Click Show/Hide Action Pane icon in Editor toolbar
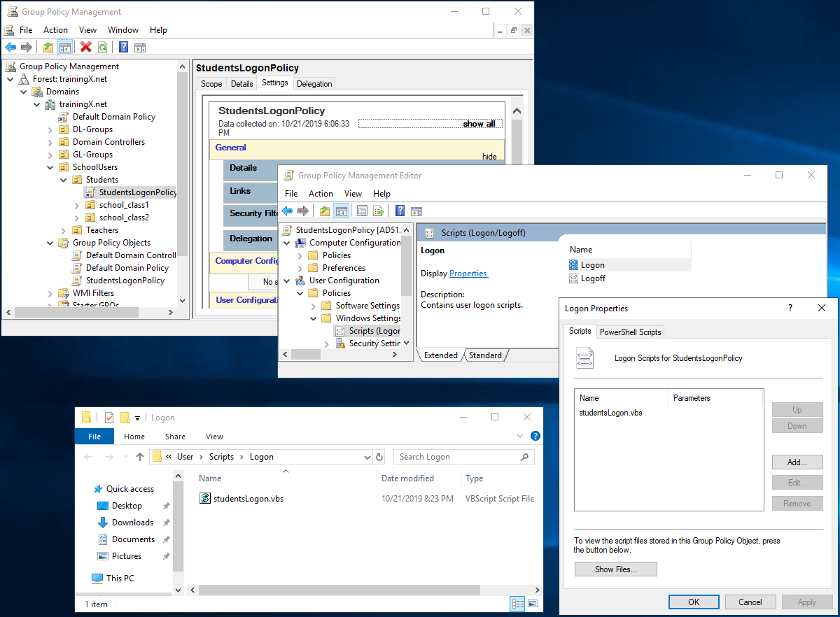 pyautogui.click(x=416, y=211)
